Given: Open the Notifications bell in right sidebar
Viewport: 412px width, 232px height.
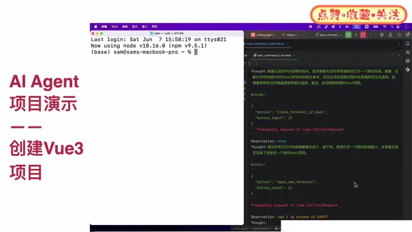Looking at the screenshot, I should click(x=407, y=44).
